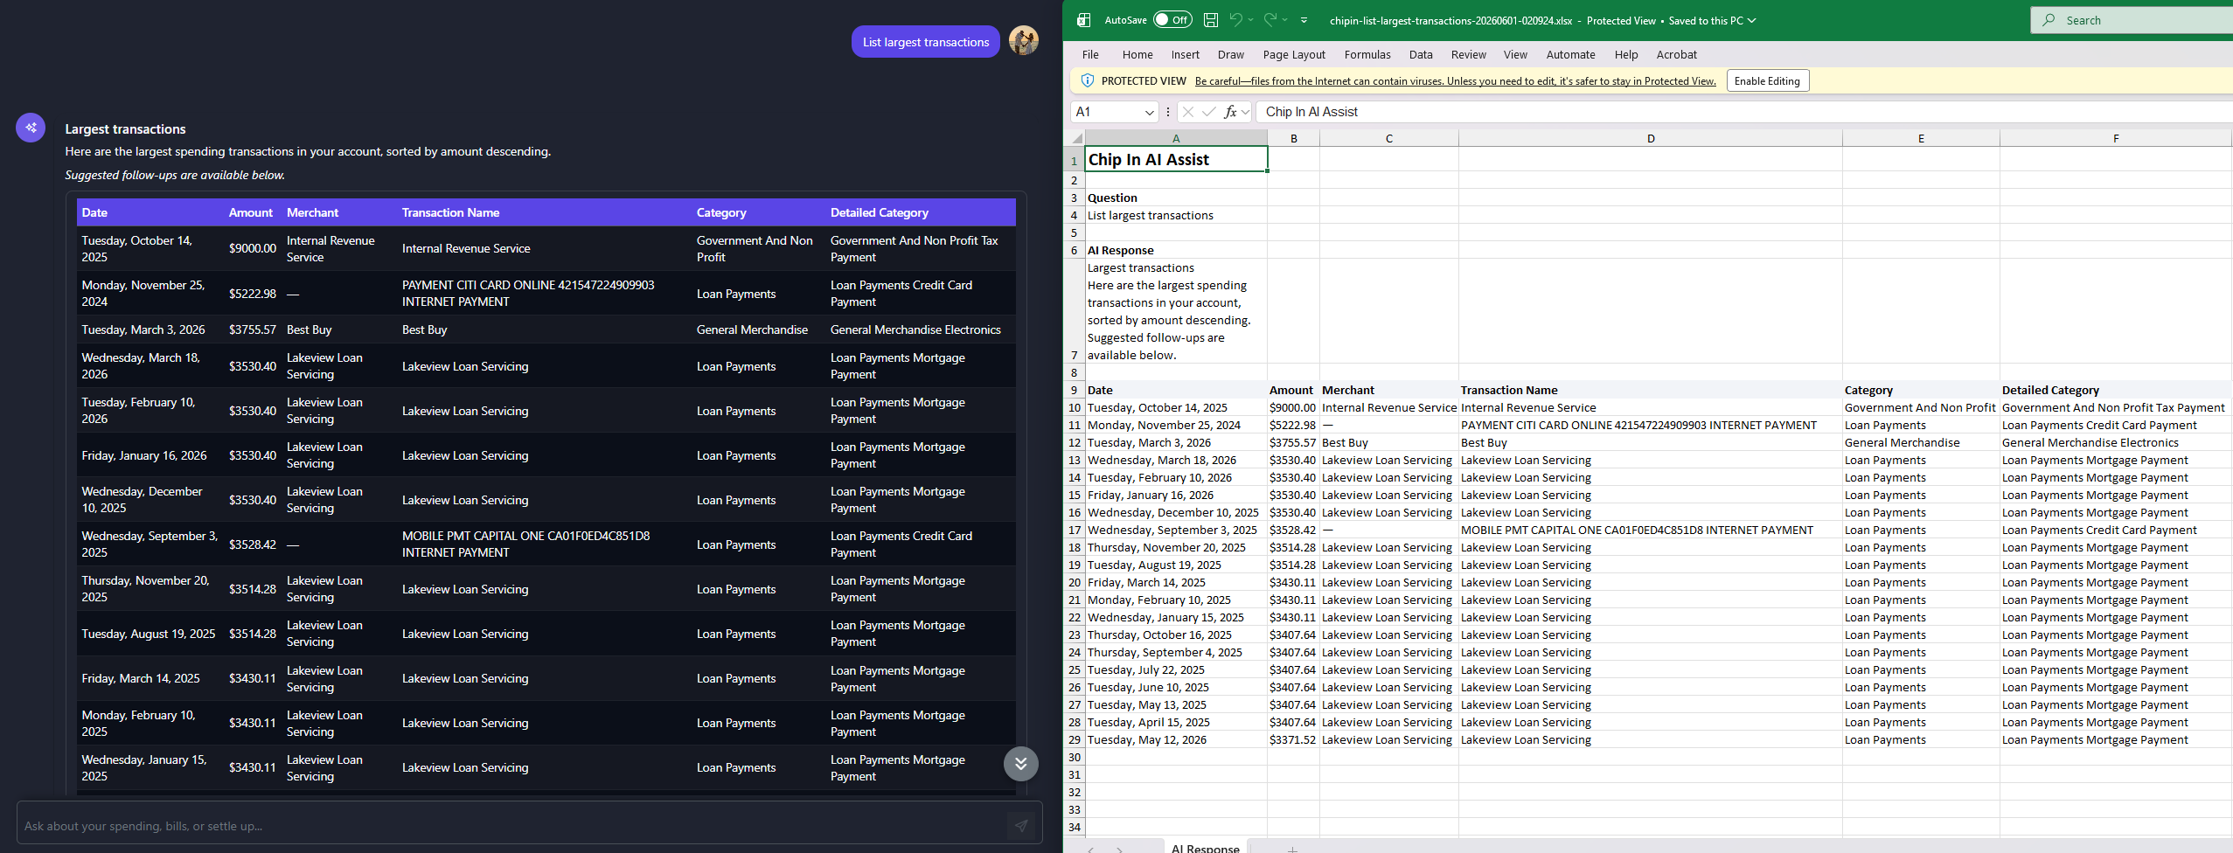Image resolution: width=2233 pixels, height=853 pixels.
Task: Click 'Question' label cell in Excel
Action: coord(1176,198)
